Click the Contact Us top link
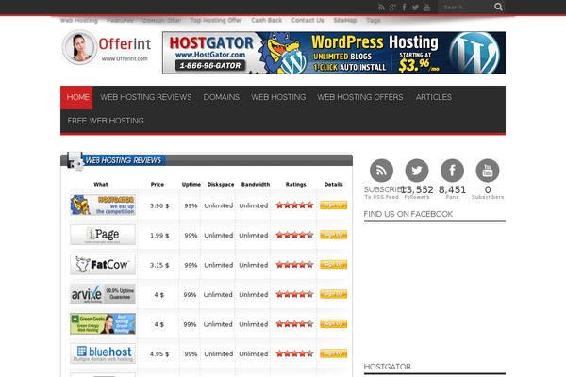Image resolution: width=566 pixels, height=377 pixels. pyautogui.click(x=308, y=20)
